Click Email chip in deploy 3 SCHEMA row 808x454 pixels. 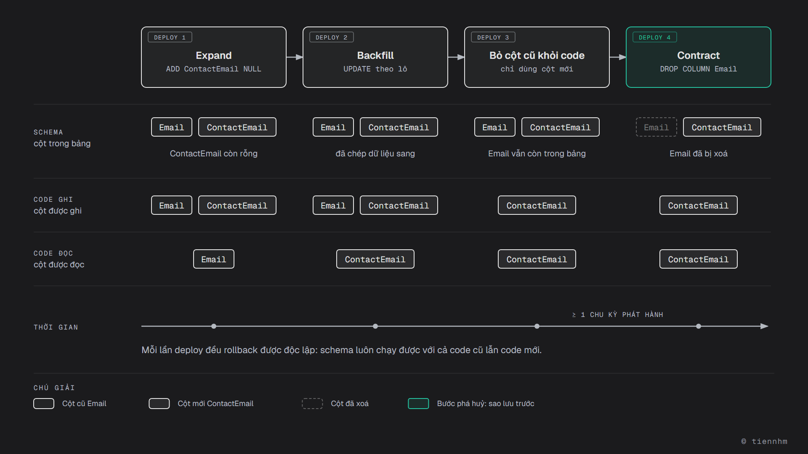(495, 127)
